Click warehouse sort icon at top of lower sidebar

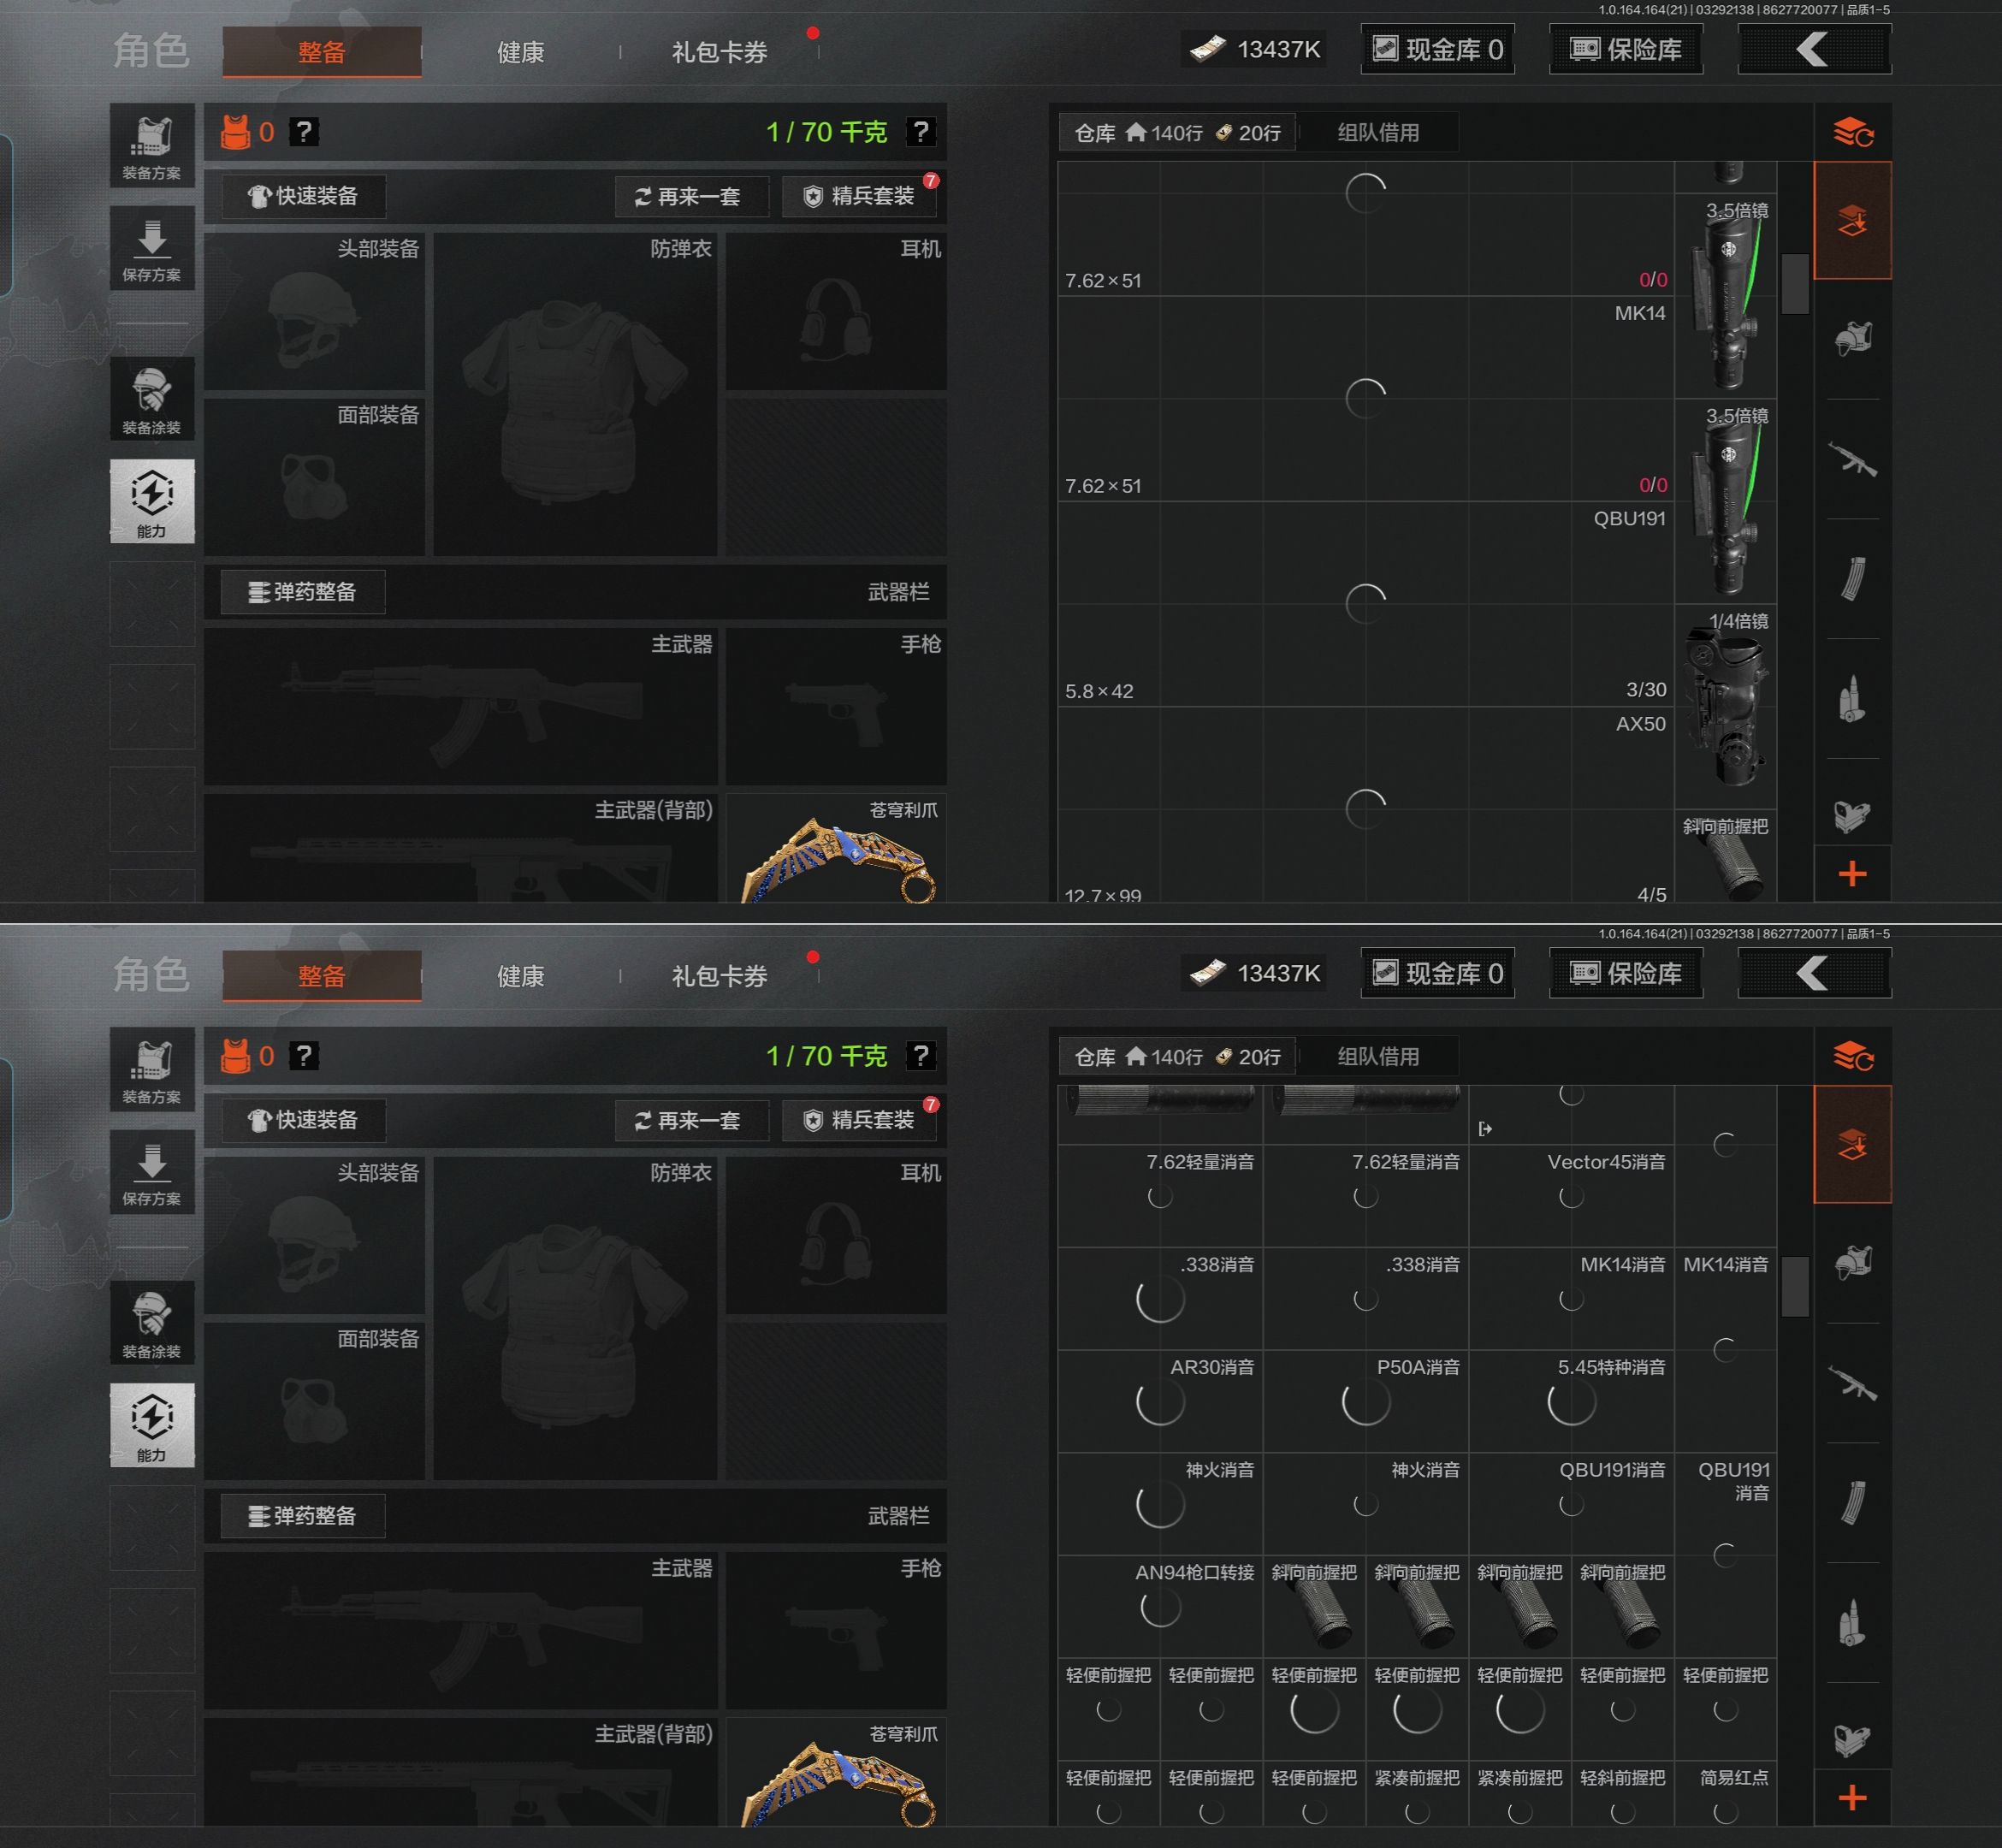[x=1852, y=1056]
